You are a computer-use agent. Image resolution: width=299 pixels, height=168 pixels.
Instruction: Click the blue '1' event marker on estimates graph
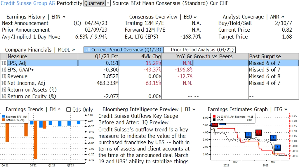pos(277,147)
